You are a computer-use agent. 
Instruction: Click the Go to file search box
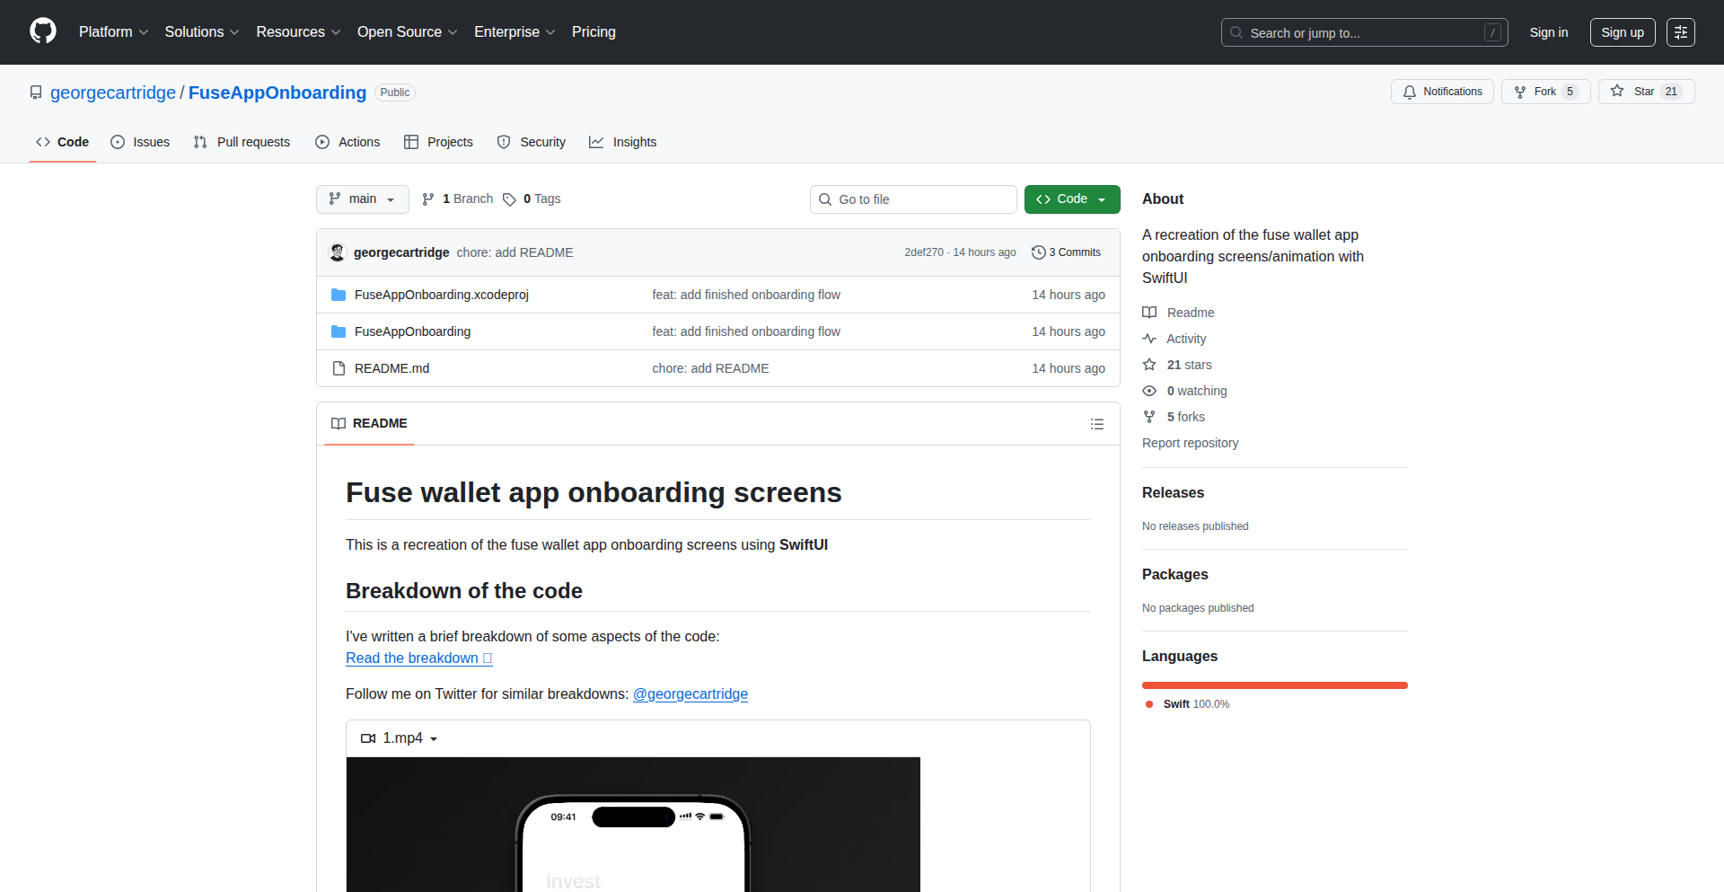pyautogui.click(x=913, y=199)
